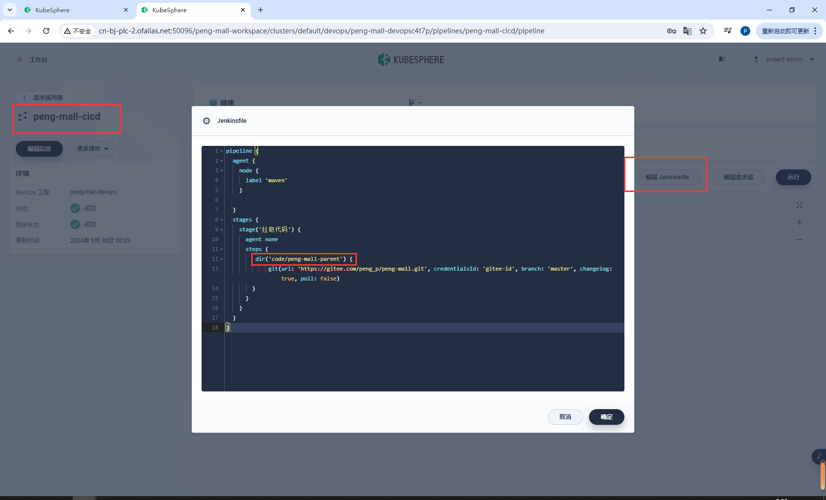This screenshot has height=500, width=826.
Task: Click the back chevron beside 流水线列表
Action: pyautogui.click(x=25, y=98)
